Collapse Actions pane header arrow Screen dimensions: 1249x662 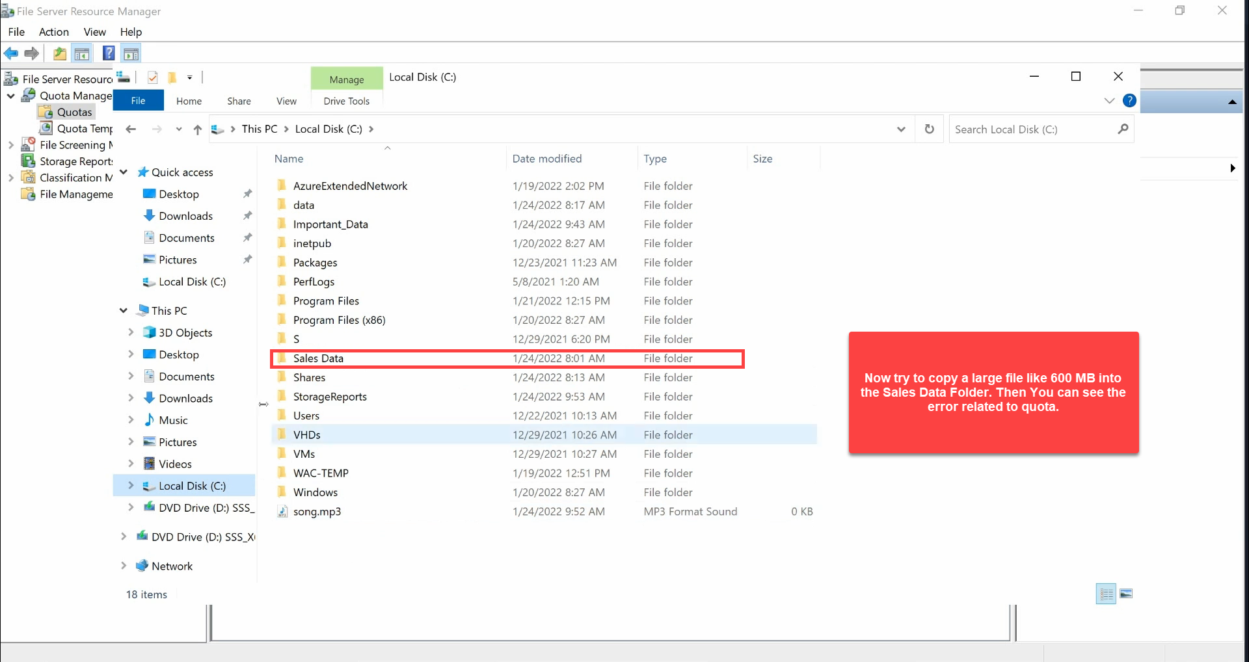click(1232, 102)
